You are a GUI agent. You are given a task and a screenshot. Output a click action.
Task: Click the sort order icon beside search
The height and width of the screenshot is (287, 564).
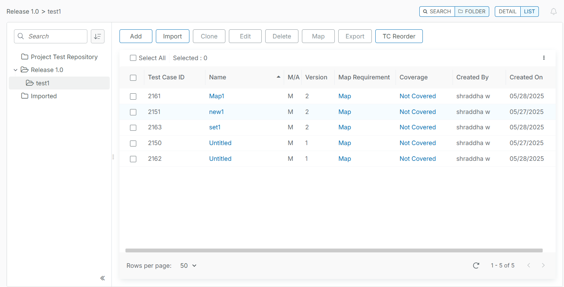click(97, 36)
